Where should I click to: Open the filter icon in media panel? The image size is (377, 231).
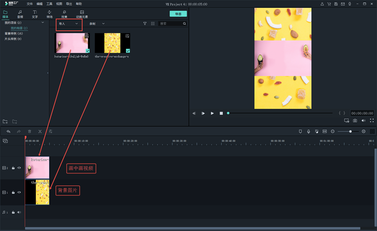145,23
